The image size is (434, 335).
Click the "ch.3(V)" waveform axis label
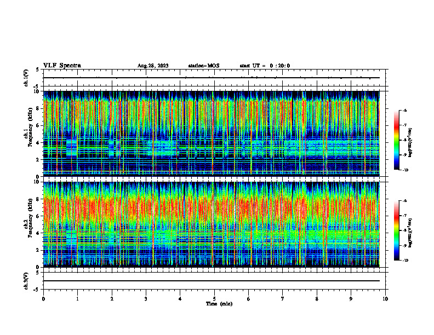pyautogui.click(x=26, y=281)
